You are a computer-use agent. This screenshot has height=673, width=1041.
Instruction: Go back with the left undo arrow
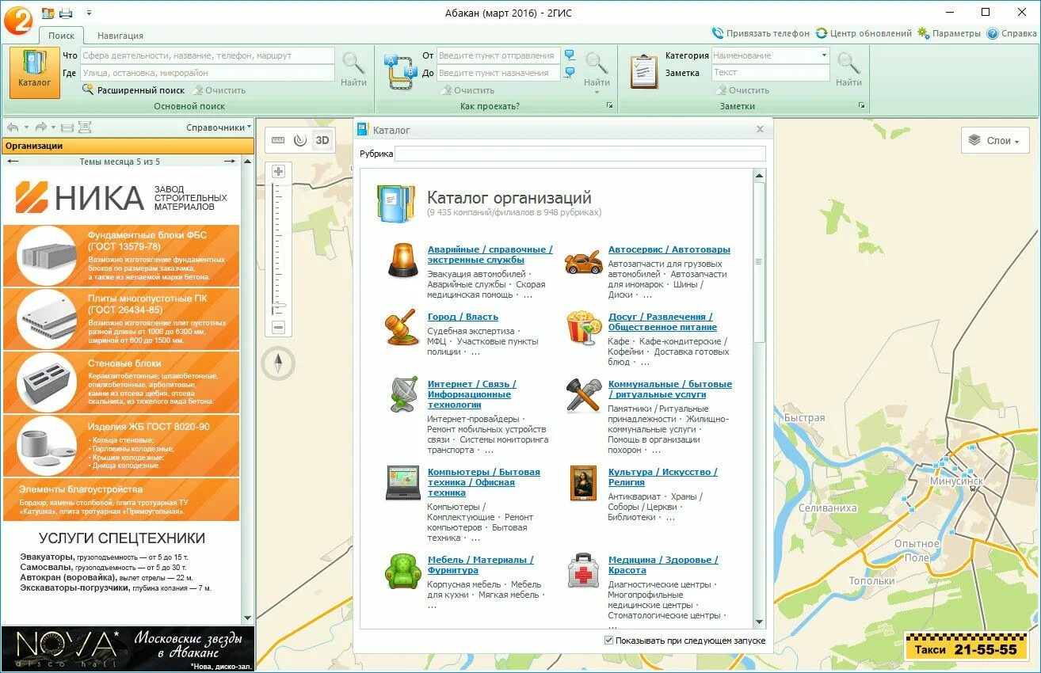13,127
